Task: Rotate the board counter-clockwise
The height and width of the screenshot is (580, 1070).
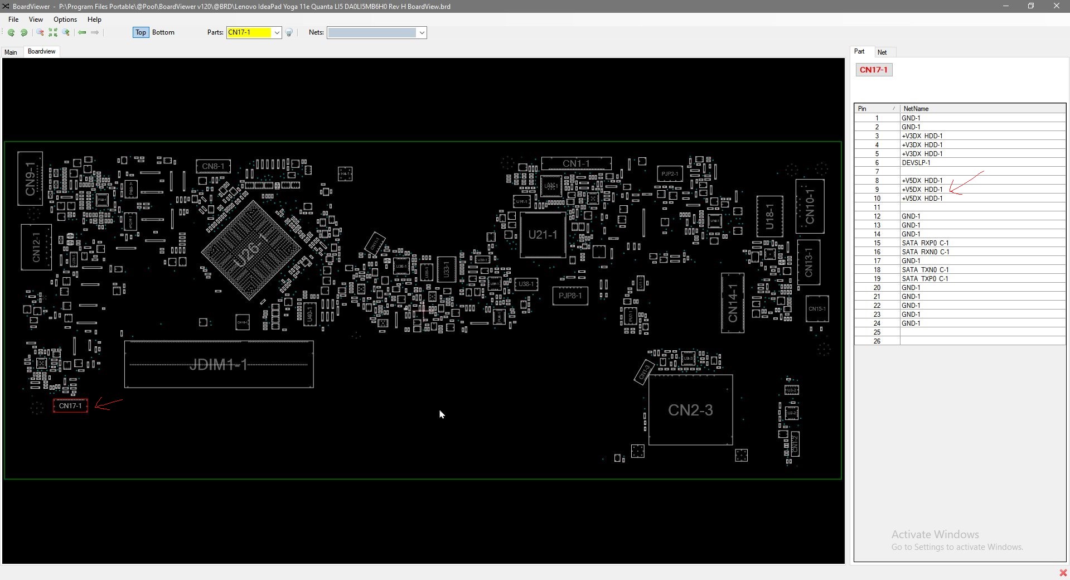Action: [x=11, y=32]
